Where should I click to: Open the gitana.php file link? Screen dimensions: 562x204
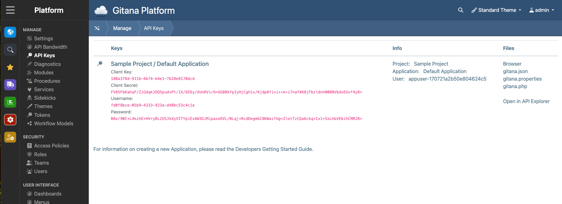pos(515,86)
